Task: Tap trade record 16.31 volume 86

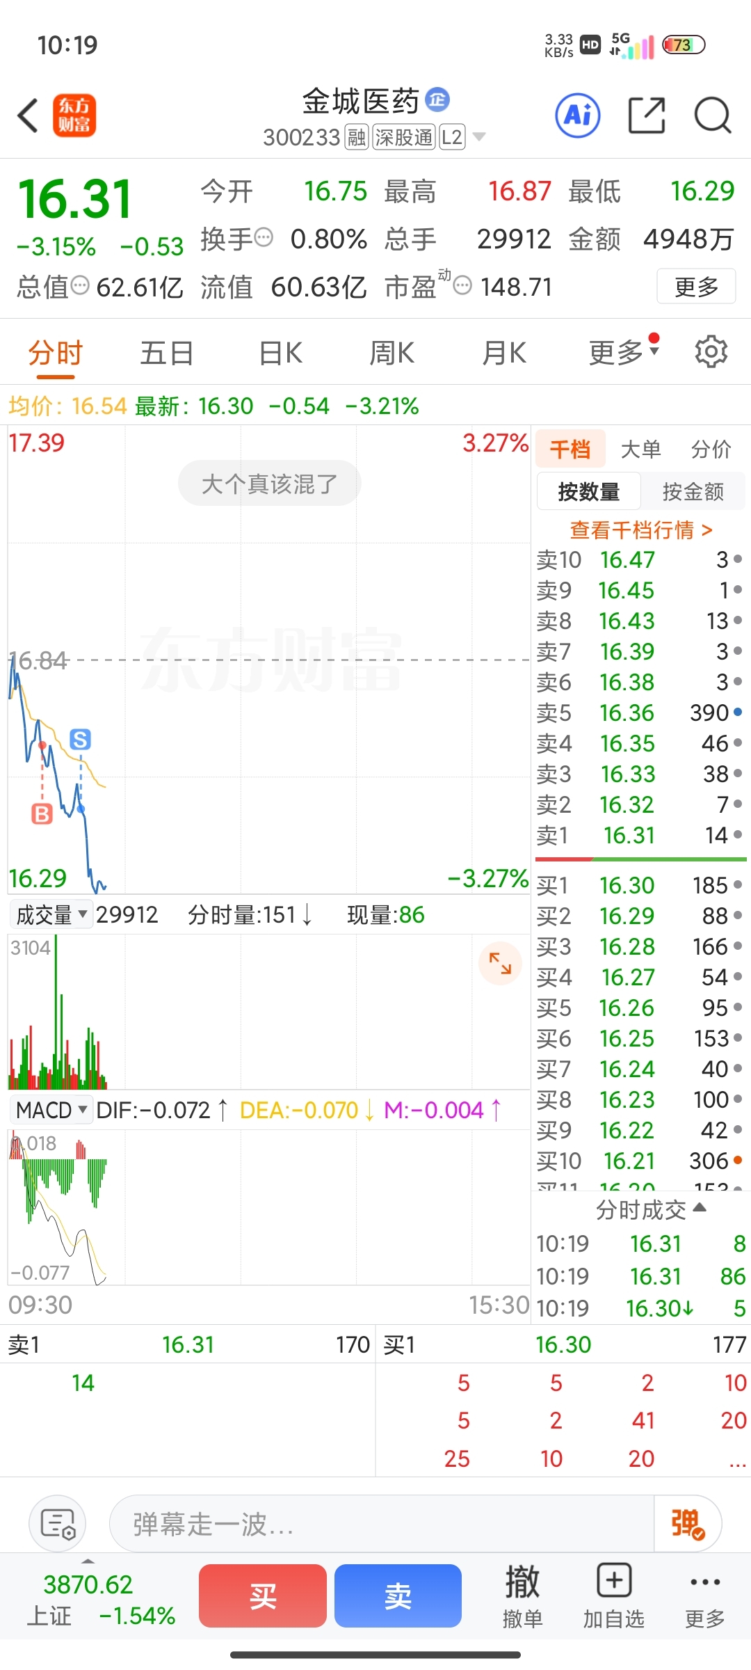Action: [x=640, y=1276]
